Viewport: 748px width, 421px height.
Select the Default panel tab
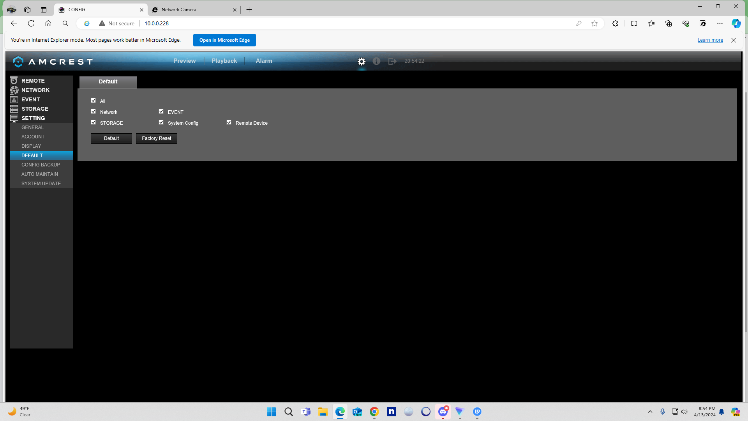coord(108,82)
